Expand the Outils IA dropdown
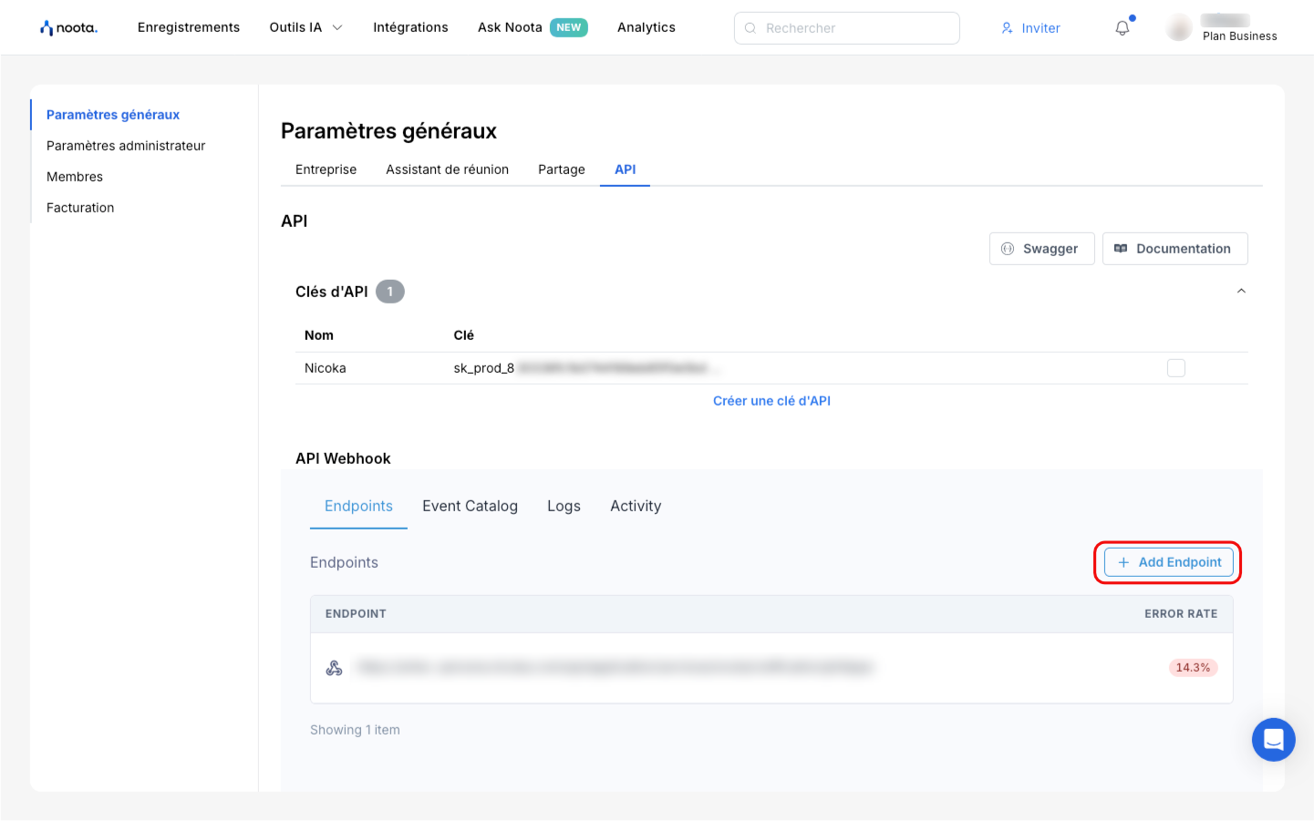The height and width of the screenshot is (821, 1314). (x=305, y=27)
